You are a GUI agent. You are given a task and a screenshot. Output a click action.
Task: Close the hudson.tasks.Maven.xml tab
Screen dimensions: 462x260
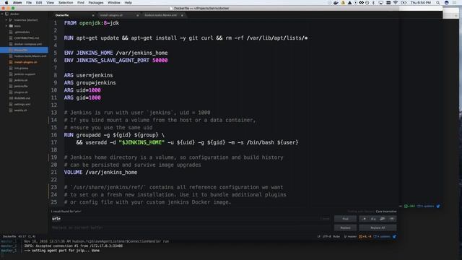click(182, 15)
